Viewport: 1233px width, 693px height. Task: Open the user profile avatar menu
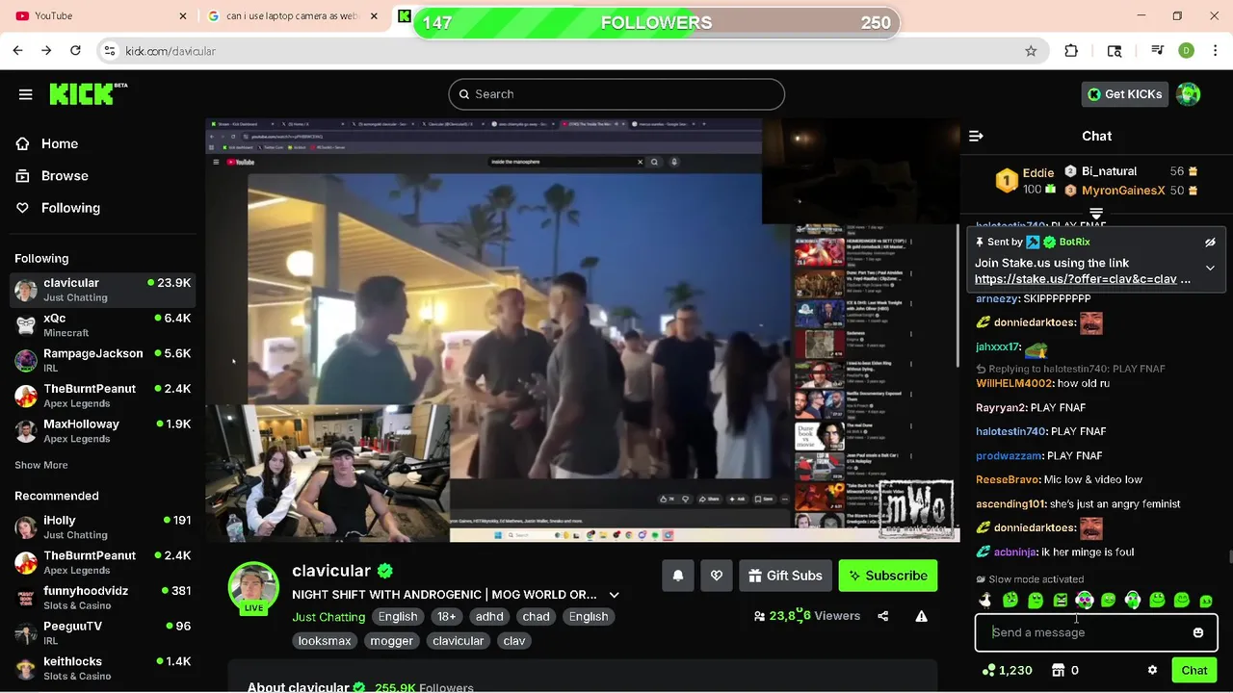coord(1188,94)
